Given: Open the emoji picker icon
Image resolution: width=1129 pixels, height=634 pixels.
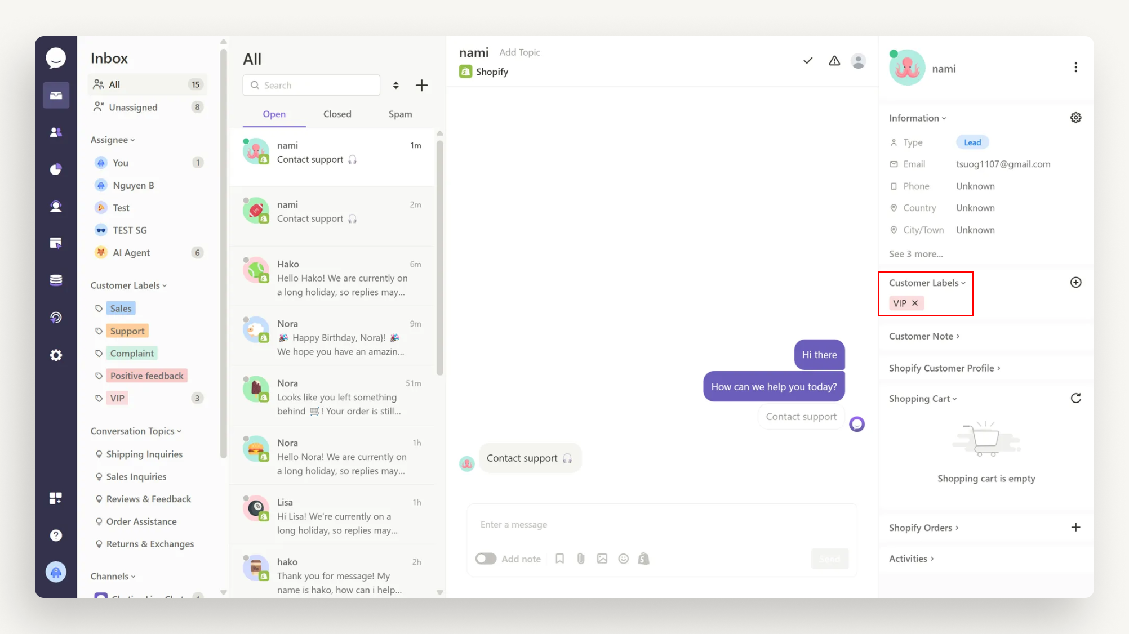Looking at the screenshot, I should coord(623,559).
